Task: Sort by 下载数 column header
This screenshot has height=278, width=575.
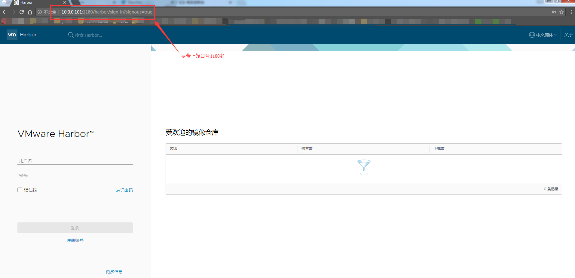Action: pyautogui.click(x=439, y=149)
